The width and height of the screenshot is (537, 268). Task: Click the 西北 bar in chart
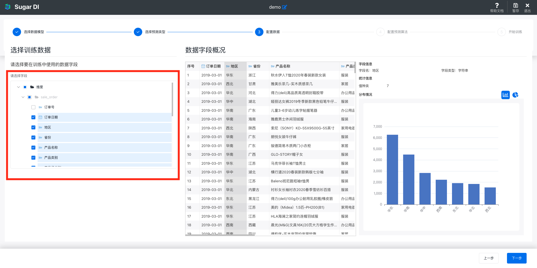(490, 196)
